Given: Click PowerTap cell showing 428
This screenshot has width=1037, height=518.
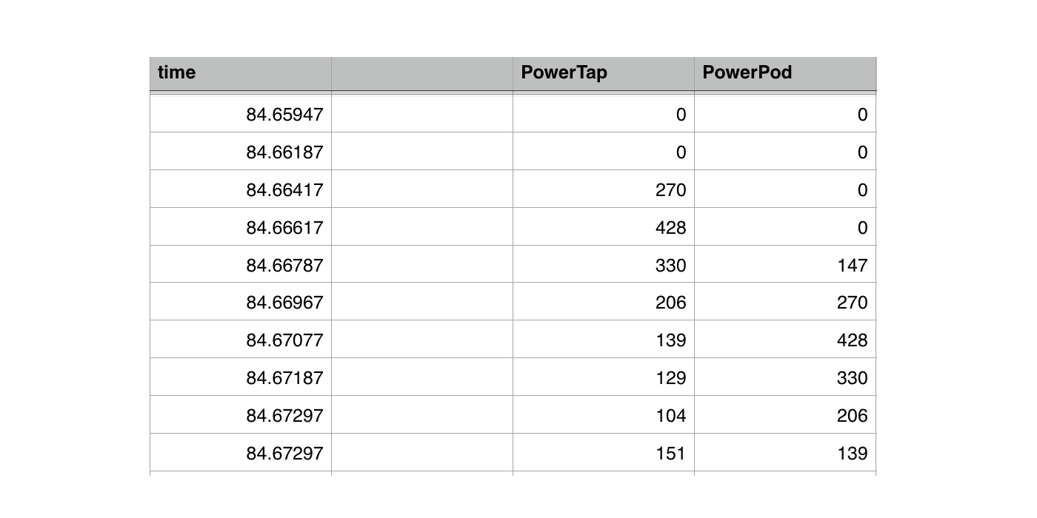Looking at the screenshot, I should 603,228.
